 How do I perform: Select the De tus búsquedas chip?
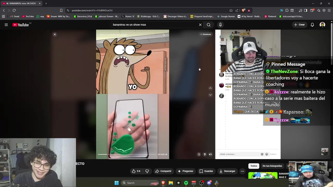[x=272, y=166]
